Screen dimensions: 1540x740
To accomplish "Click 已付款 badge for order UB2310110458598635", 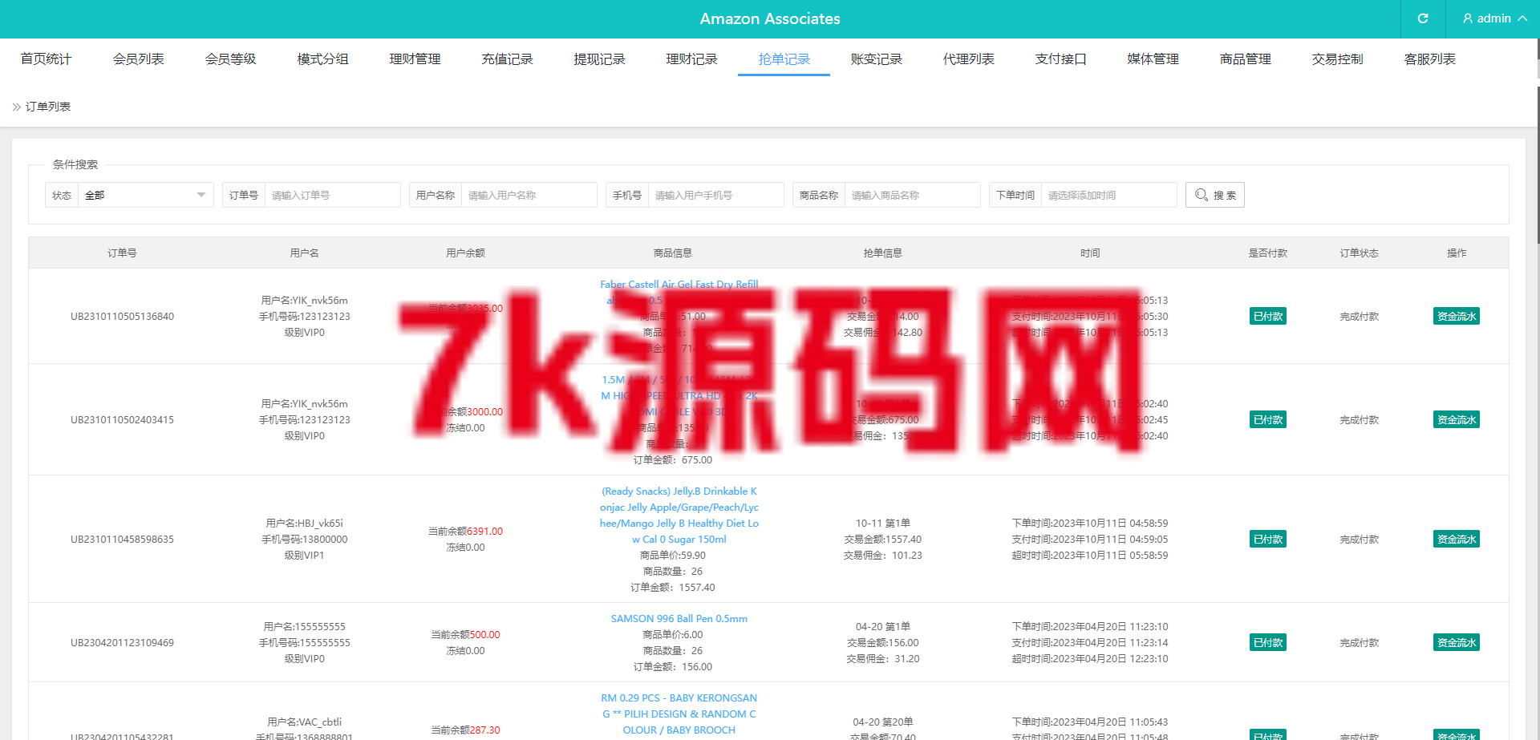I will coord(1267,539).
